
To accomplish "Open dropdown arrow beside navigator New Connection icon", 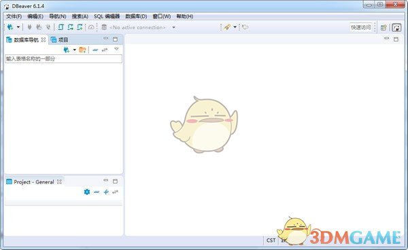I will [x=74, y=50].
